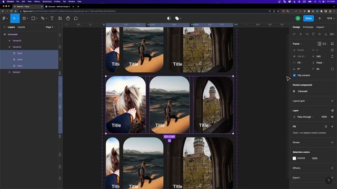The height and width of the screenshot is (189, 337).
Task: Click the align vertical centers icon
Action: (x=320, y=34)
